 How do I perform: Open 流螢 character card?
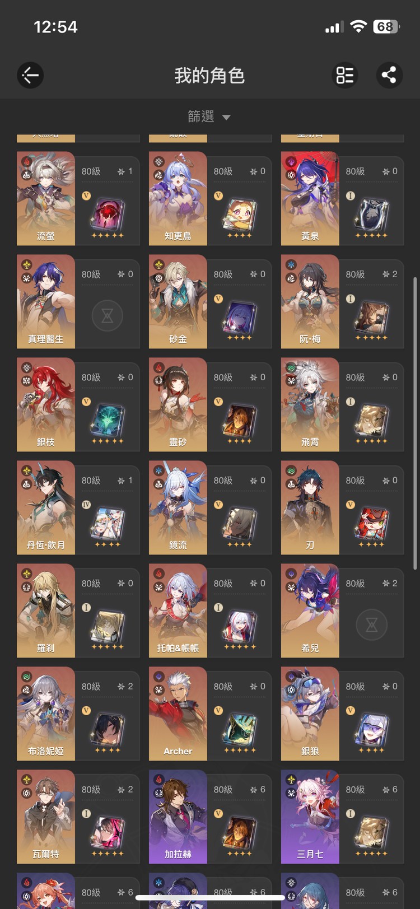point(78,199)
